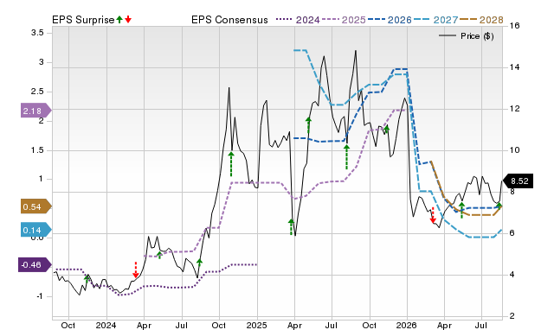
Task: Click the green beat arrow near November 2025
Action: coord(386,129)
